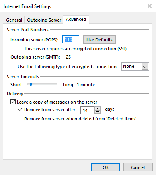Screen dimensions: 156x175
Task: Toggle the Remove from server after checkbox
Action: pyautogui.click(x=20, y=110)
